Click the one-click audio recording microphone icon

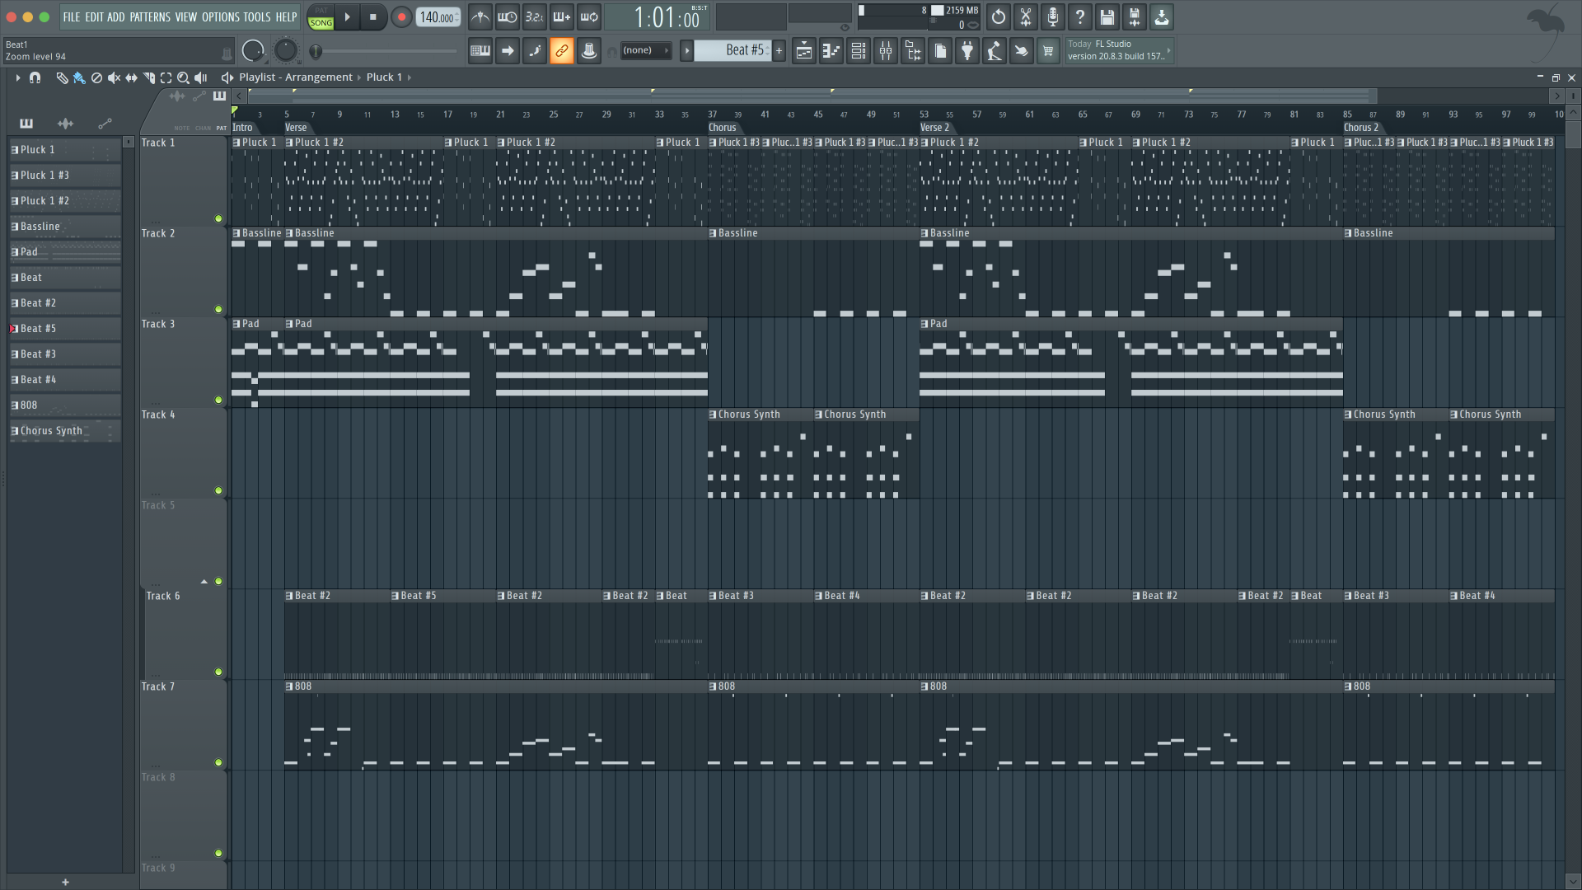1053,16
